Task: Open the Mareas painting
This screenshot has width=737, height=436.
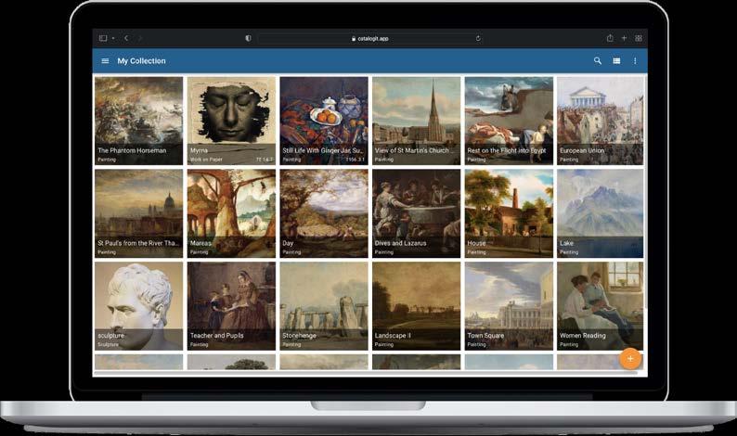Action: coord(231,213)
